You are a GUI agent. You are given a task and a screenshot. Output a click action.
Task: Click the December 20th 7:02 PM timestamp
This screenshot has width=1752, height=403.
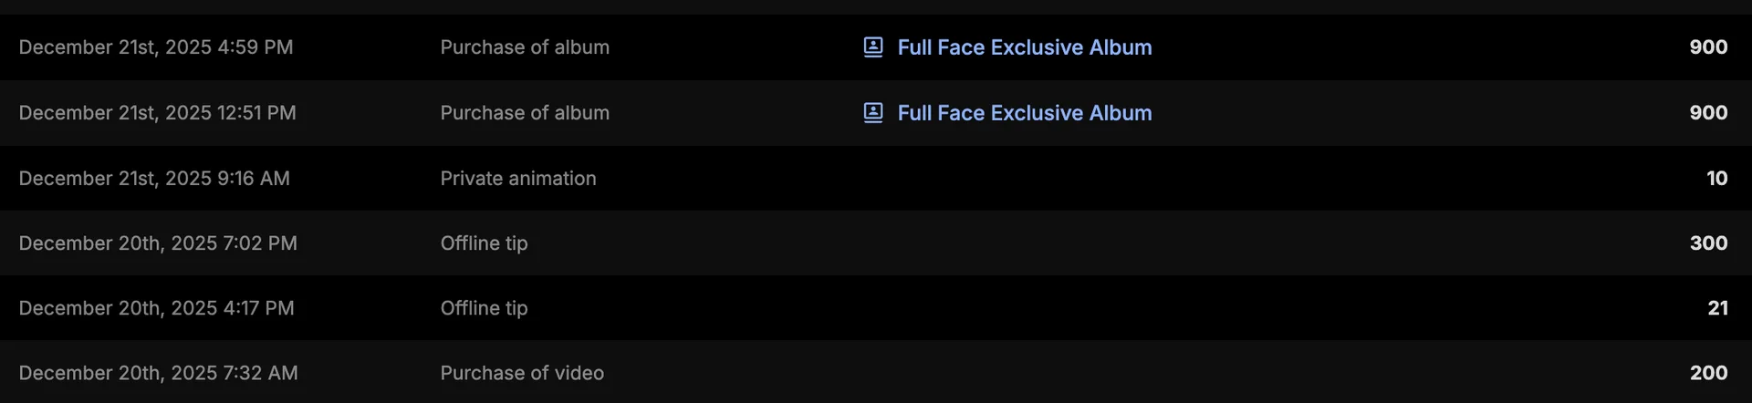point(158,243)
